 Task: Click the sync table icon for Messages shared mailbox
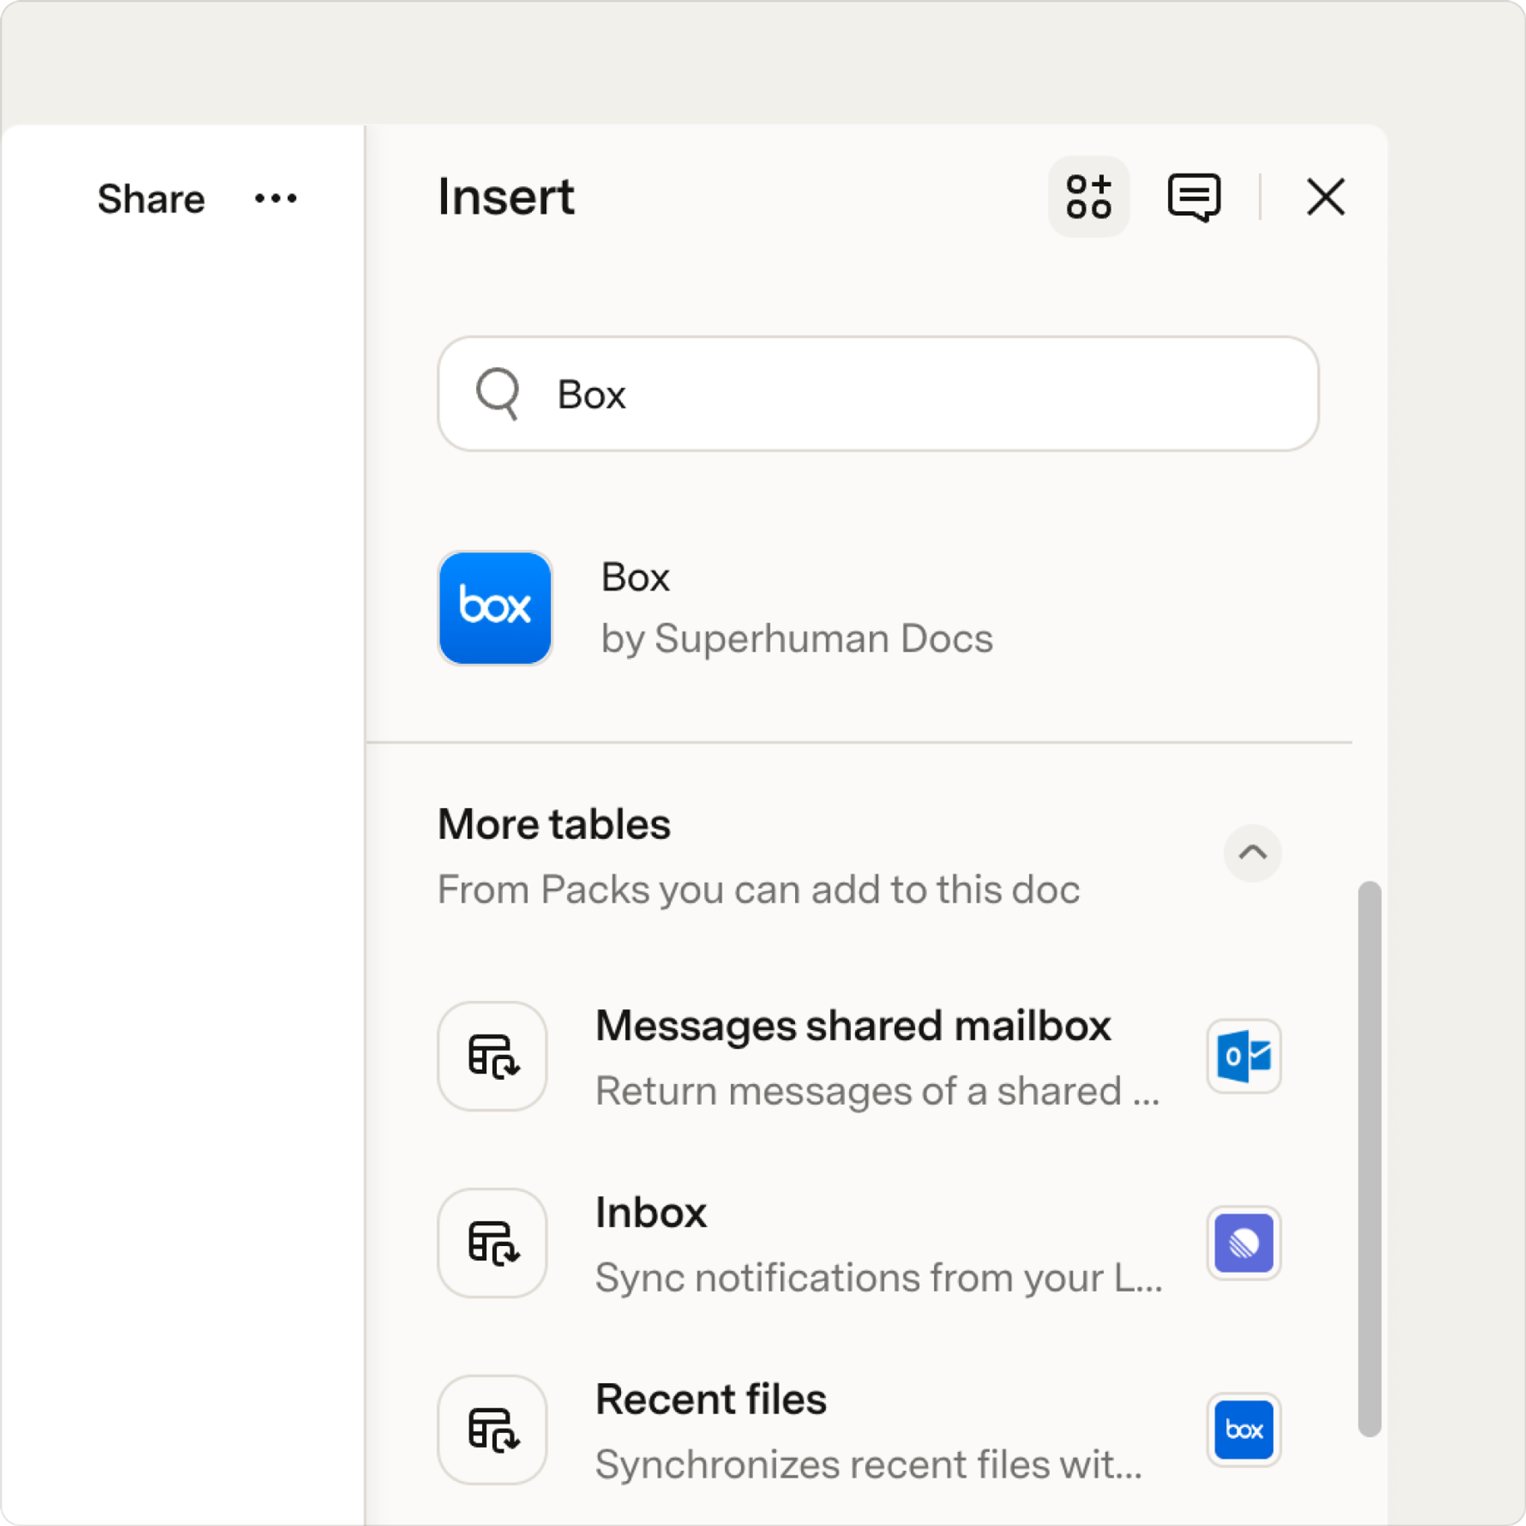[493, 1056]
